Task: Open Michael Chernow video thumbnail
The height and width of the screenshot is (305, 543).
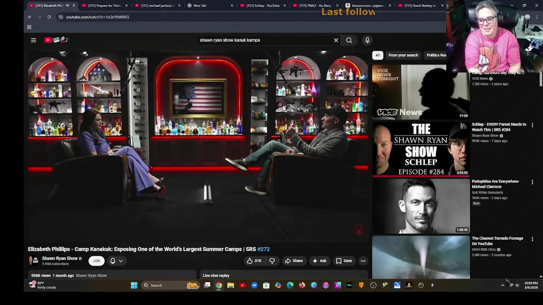Action: pos(421,206)
